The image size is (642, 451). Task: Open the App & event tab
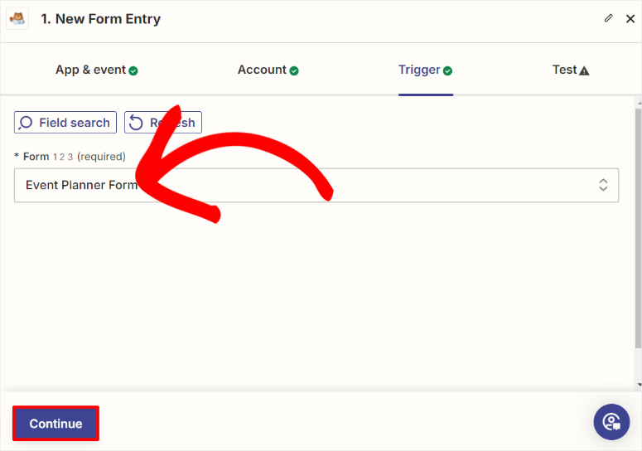97,70
